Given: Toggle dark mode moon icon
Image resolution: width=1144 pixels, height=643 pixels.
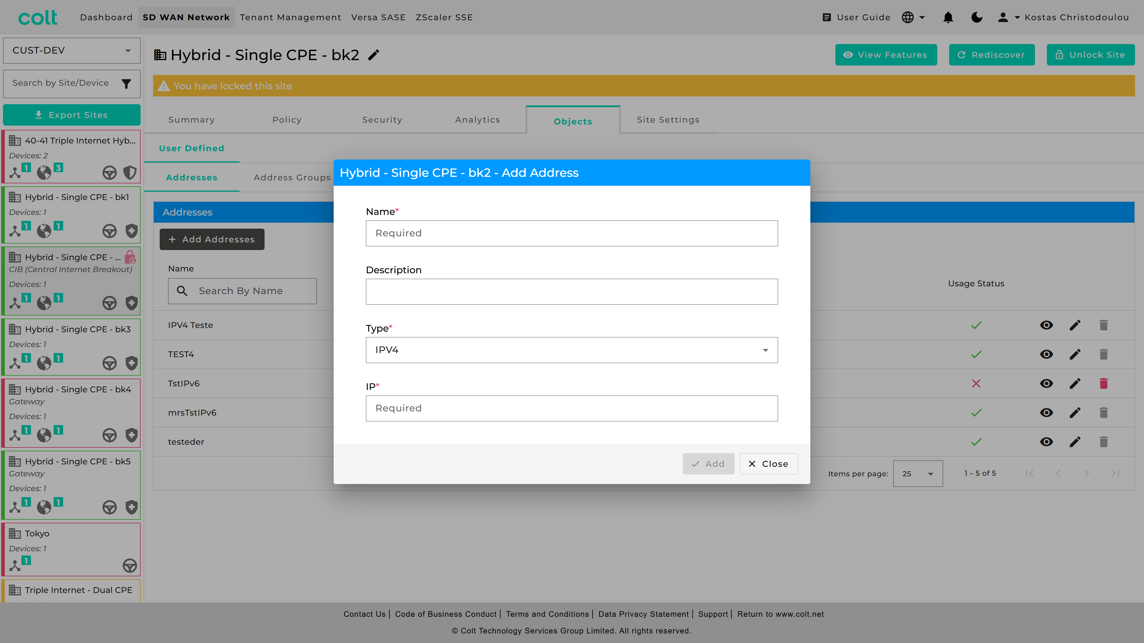Looking at the screenshot, I should 977,17.
